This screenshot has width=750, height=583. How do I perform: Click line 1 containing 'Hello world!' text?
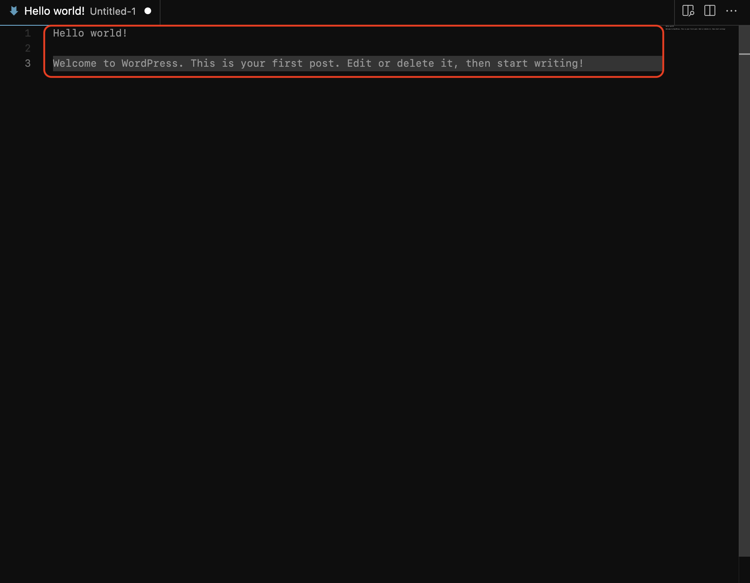90,33
